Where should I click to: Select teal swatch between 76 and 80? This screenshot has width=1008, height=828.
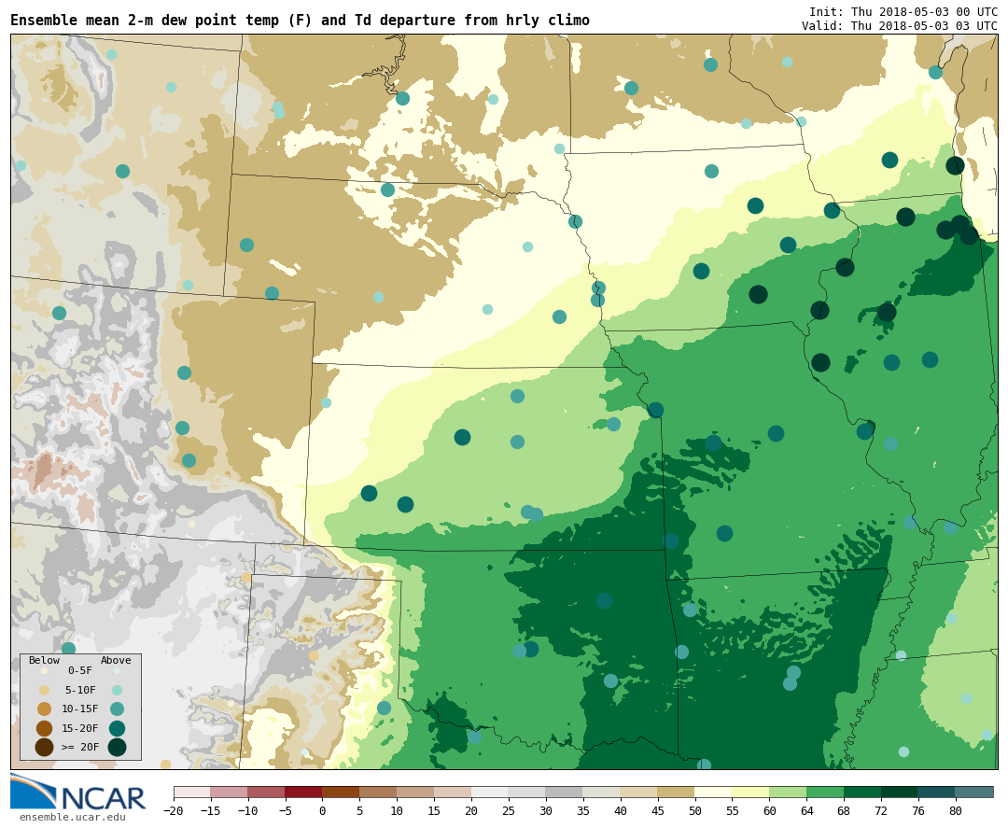[x=937, y=792]
